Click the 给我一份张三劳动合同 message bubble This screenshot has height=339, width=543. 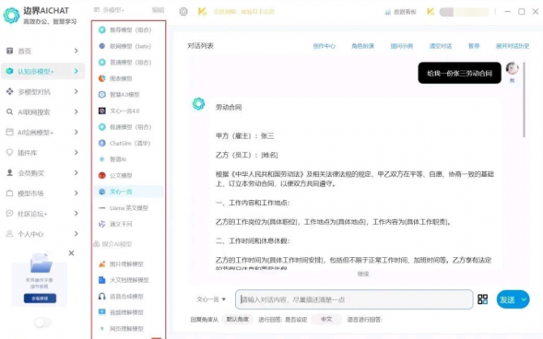click(459, 73)
